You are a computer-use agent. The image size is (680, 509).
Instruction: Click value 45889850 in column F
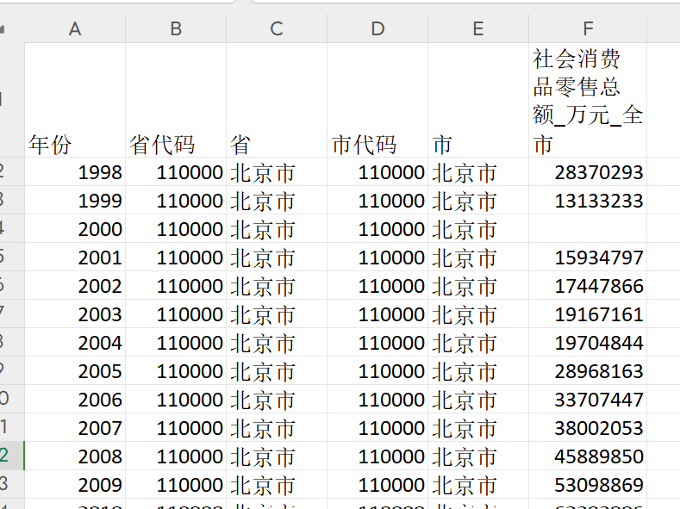click(588, 456)
